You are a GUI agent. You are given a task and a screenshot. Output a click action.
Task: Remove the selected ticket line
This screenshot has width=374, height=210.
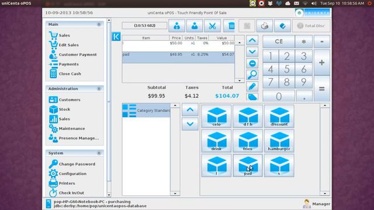coord(252,64)
